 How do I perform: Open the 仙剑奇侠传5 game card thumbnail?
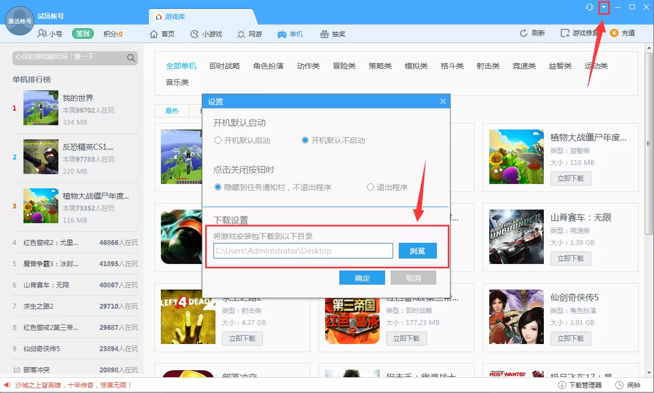(x=517, y=316)
